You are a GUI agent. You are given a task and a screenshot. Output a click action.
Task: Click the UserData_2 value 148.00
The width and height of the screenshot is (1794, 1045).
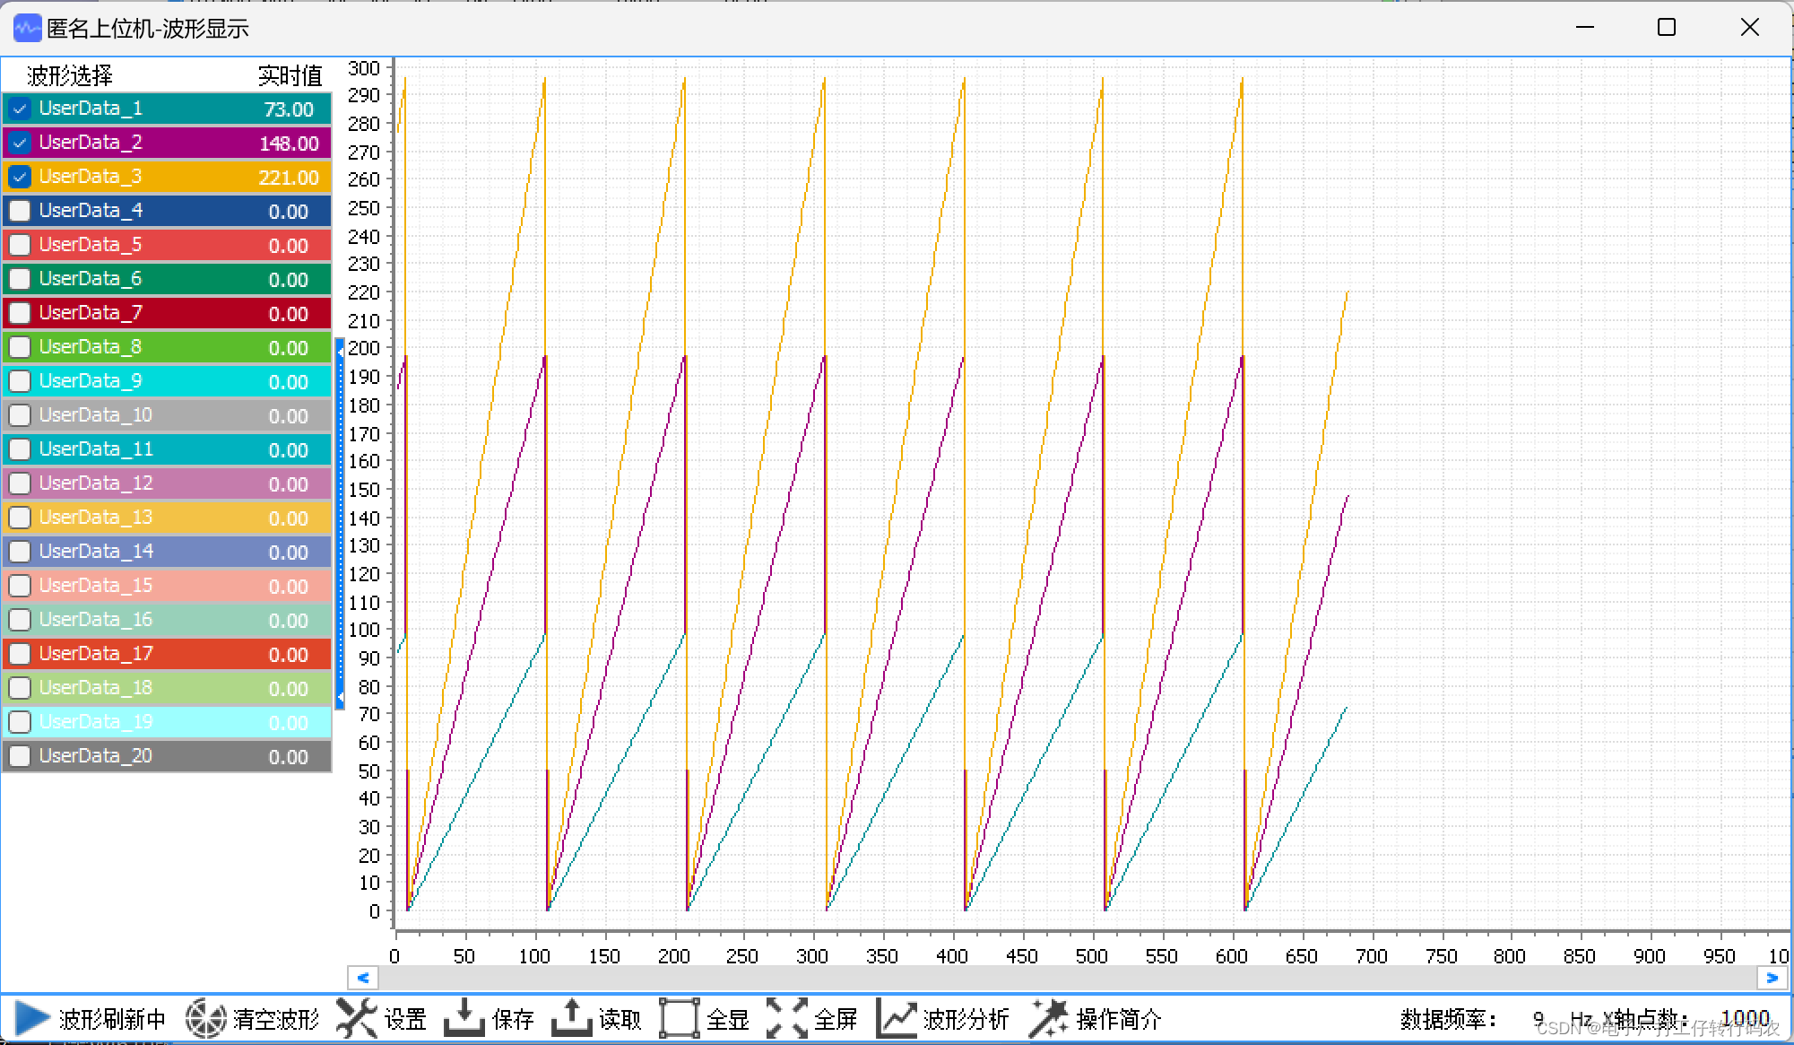[x=289, y=144]
